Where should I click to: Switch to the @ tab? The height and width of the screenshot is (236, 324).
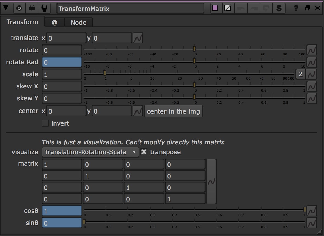(x=54, y=23)
